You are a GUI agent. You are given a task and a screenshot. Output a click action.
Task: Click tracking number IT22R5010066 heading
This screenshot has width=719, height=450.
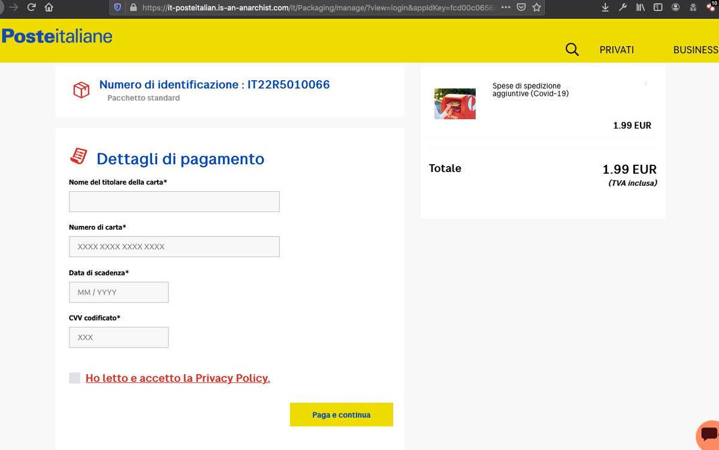[215, 84]
